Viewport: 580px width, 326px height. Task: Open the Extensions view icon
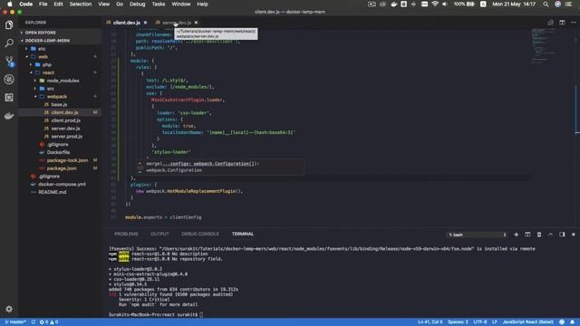tap(9, 97)
